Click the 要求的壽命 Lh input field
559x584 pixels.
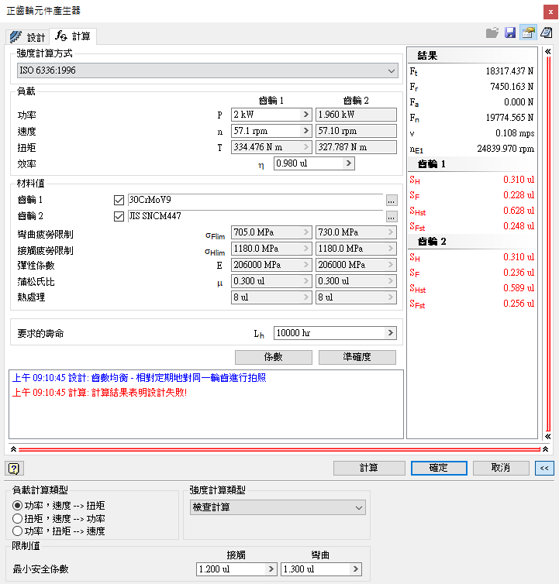click(329, 333)
